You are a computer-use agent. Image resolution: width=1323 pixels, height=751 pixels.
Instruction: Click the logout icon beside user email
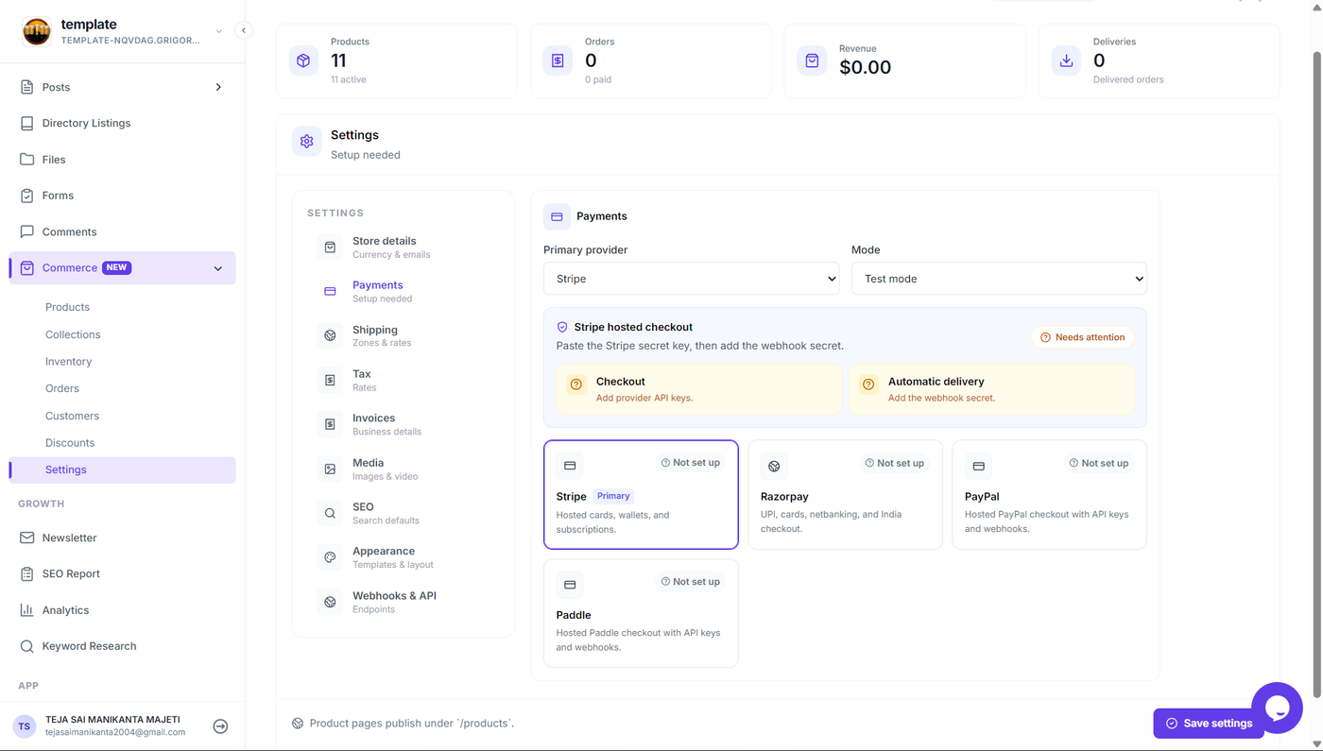(x=220, y=726)
